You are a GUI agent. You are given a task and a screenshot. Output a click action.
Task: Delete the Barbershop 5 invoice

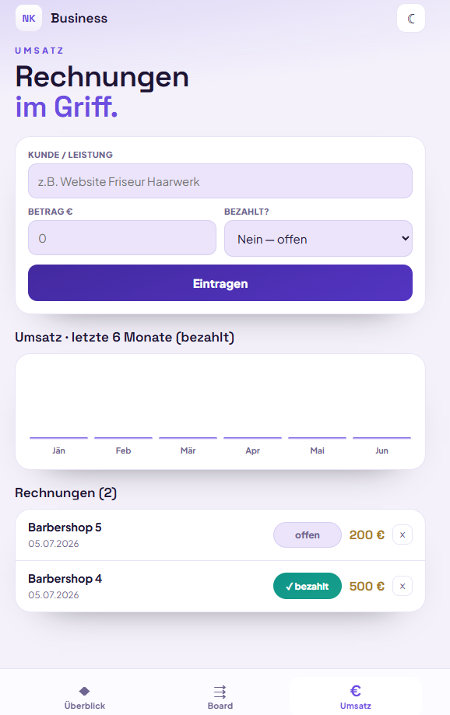[403, 534]
